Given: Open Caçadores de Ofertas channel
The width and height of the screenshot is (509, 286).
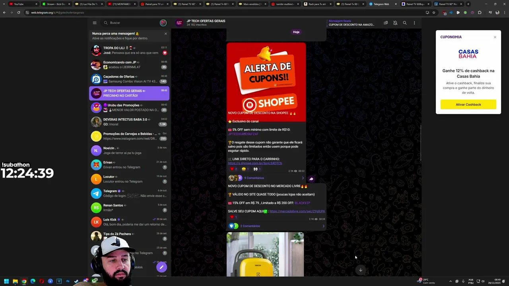Looking at the screenshot, I should click(x=129, y=79).
